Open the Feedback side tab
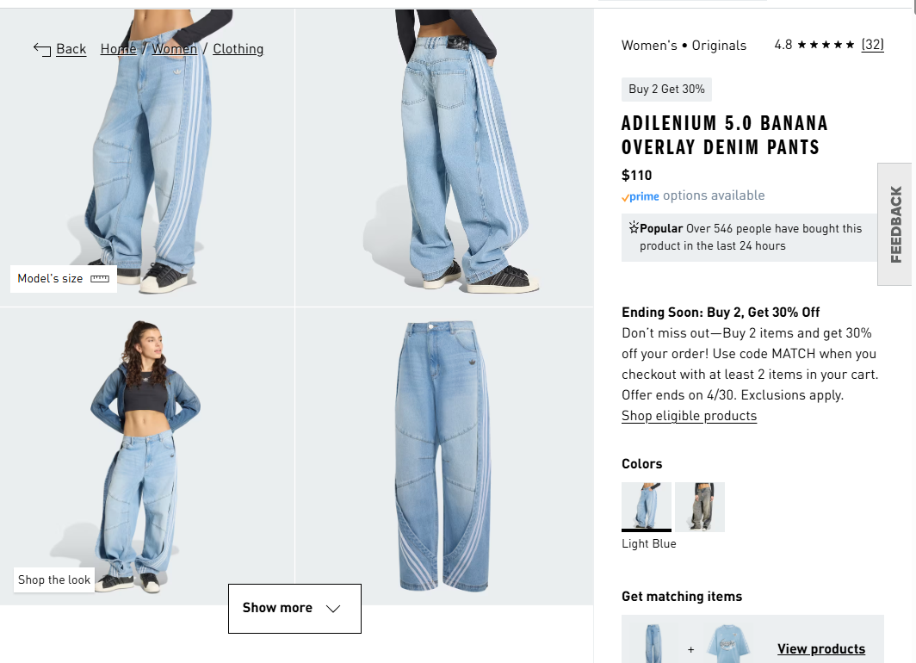The height and width of the screenshot is (663, 916). [x=896, y=224]
